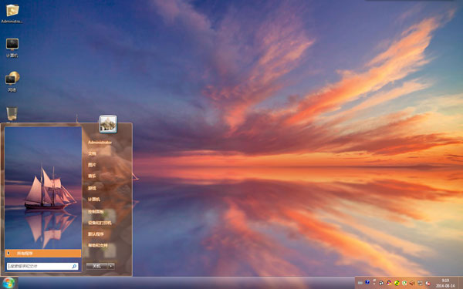Click the green shield tray icon
This screenshot has height=289, width=463.
coord(404,283)
